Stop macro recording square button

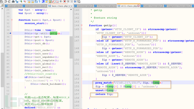pos(68,1)
